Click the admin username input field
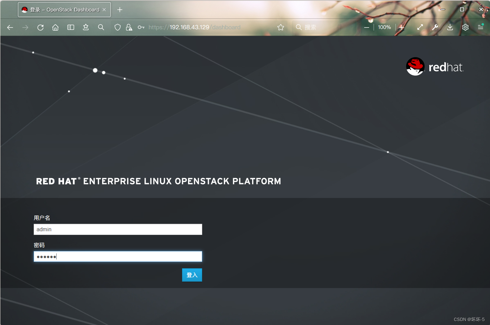The width and height of the screenshot is (490, 325). click(118, 229)
